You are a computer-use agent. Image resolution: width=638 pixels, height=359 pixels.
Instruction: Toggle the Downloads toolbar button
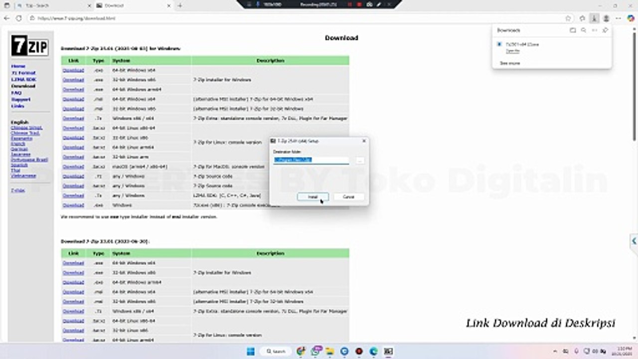[594, 18]
